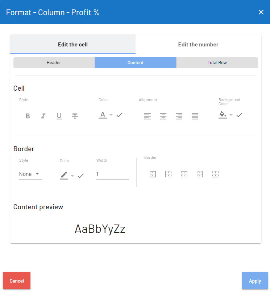This screenshot has width=270, height=292.
Task: Open the border Style dropdown
Action: 30,174
